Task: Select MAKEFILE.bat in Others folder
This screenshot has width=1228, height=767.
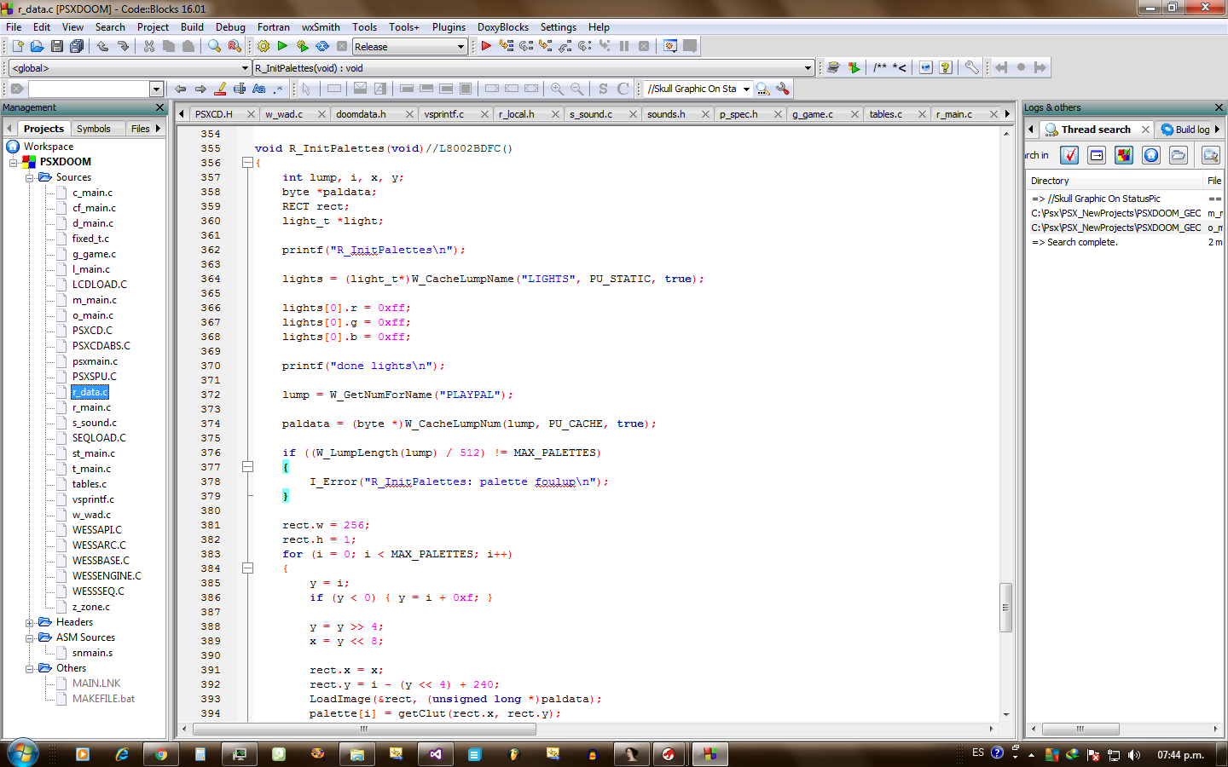Action: [x=103, y=699]
